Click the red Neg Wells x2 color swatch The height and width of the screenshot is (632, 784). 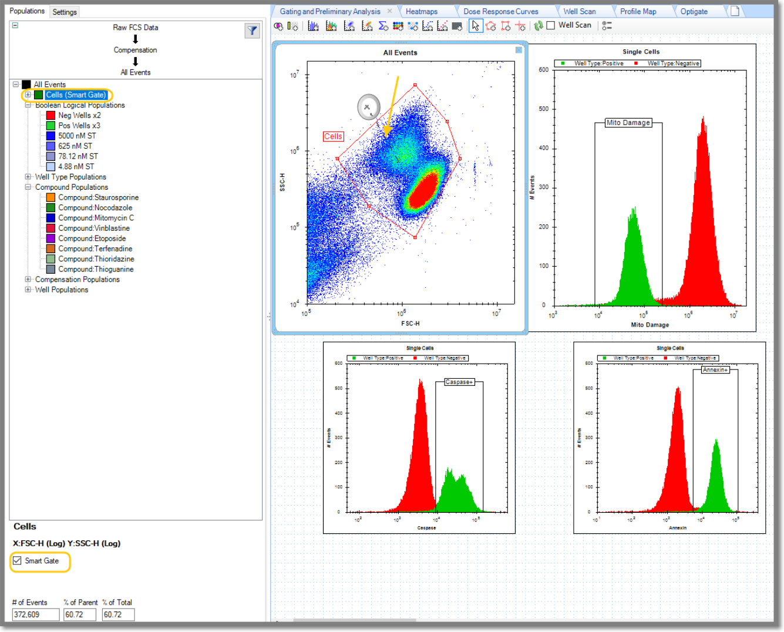51,115
